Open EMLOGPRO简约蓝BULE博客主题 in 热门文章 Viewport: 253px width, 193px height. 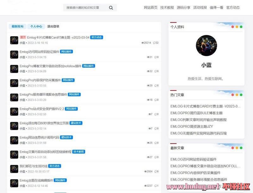point(196,113)
